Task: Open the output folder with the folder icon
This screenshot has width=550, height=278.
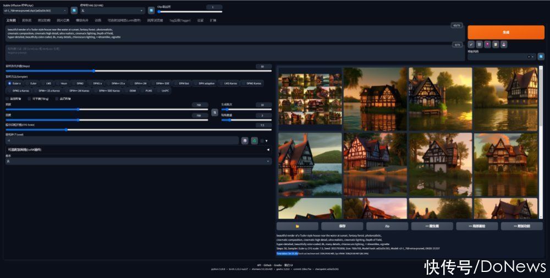Action: pyautogui.click(x=297, y=226)
